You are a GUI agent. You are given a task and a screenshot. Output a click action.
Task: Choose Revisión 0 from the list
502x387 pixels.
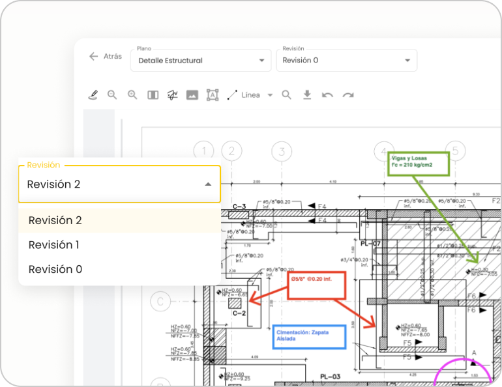coord(119,269)
